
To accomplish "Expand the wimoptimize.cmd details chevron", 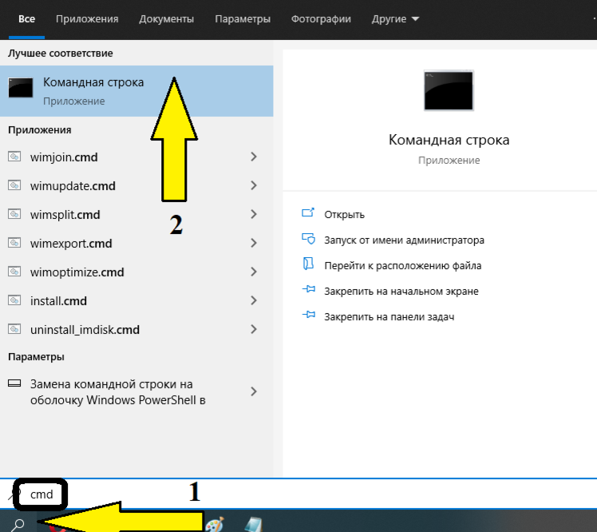I will [254, 272].
